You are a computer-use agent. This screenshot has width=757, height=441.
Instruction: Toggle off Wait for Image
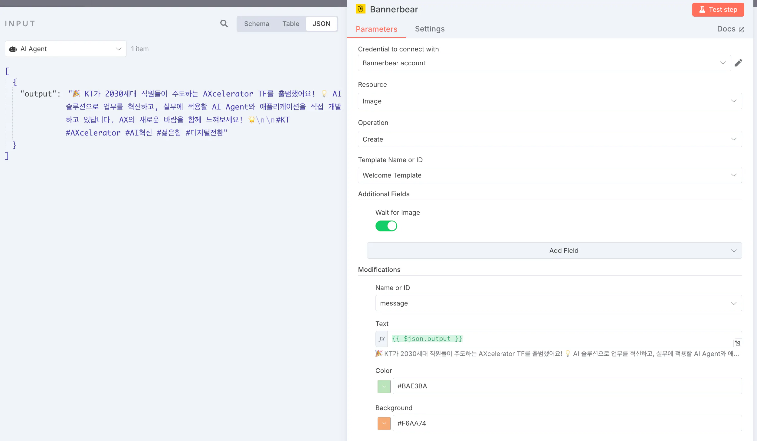[x=386, y=226]
